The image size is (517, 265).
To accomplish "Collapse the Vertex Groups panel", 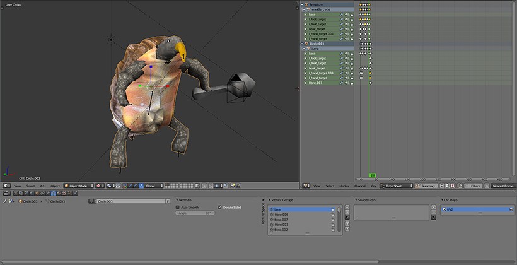I will [x=270, y=200].
